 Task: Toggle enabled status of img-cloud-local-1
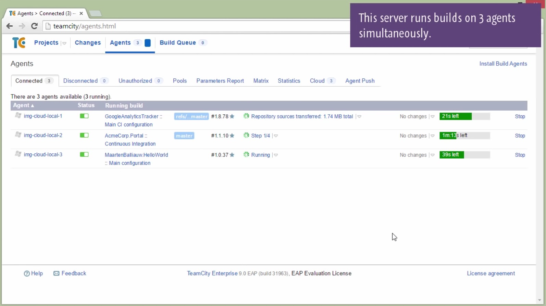[84, 116]
